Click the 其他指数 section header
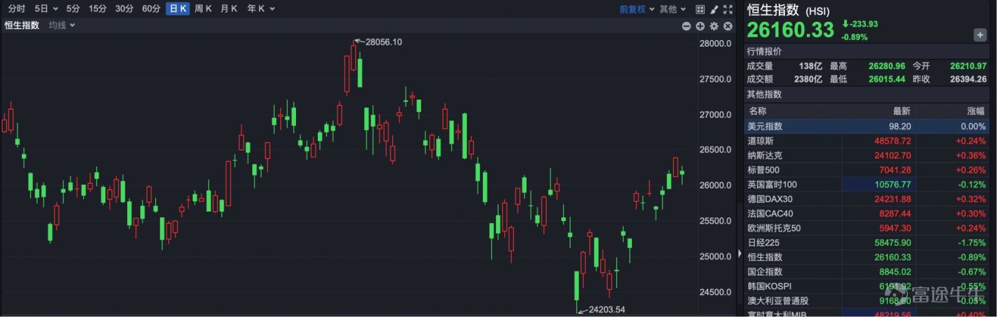997x317 pixels. tap(764, 94)
